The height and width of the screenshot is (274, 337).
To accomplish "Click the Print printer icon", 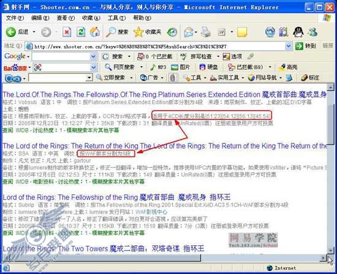I will (206, 32).
